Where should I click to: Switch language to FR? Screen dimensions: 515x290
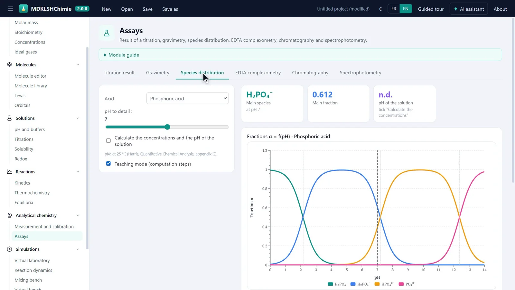tap(394, 9)
